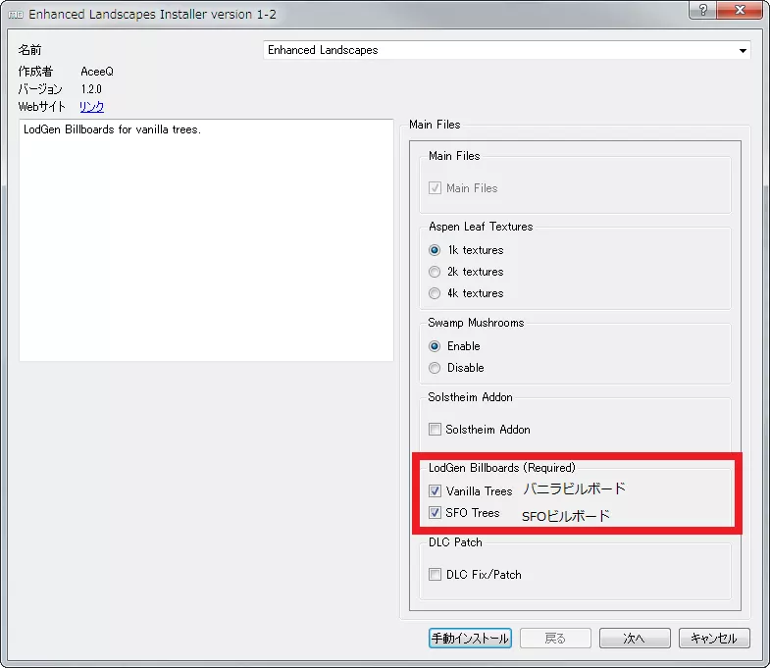
Task: Click the キャンセル cancel button
Action: coord(714,638)
